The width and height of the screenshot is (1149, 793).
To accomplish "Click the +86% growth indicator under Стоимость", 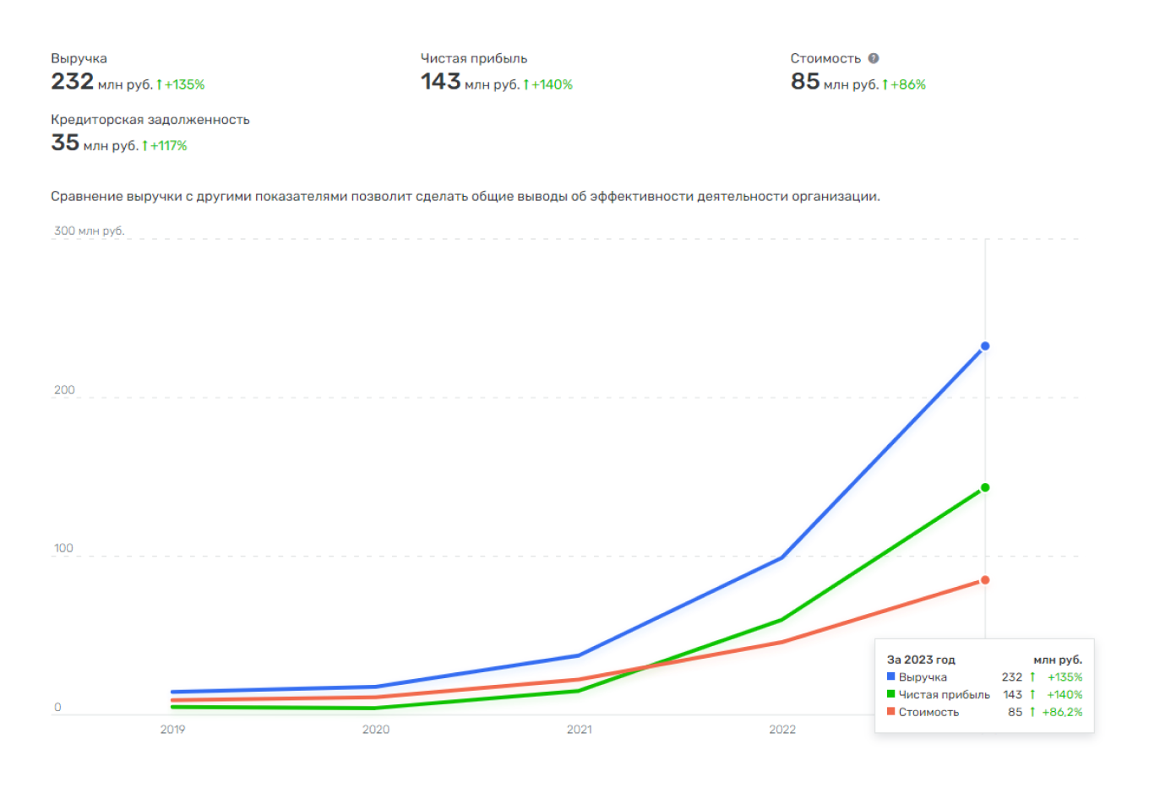I will click(904, 84).
